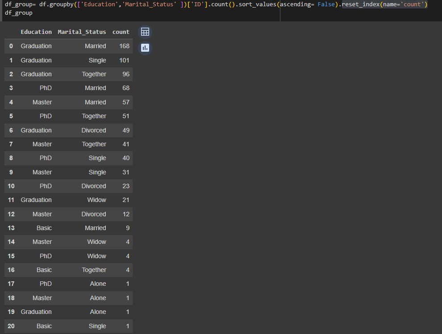Select Single in row 1
Viewport: 442px width, 334px height.
(97, 60)
